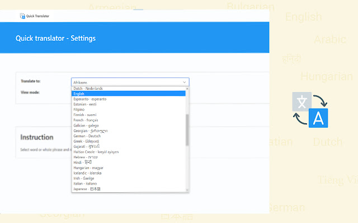Choose German - Deutsch in dropdown
358x223 pixels.
point(129,136)
